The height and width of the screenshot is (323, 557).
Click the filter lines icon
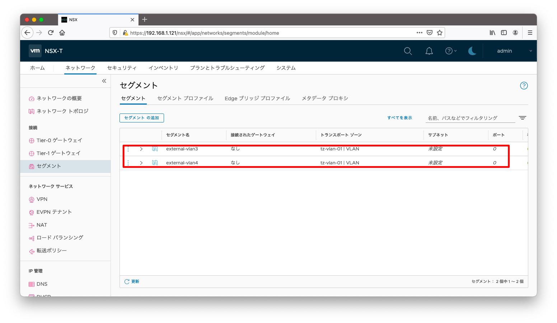(x=522, y=118)
